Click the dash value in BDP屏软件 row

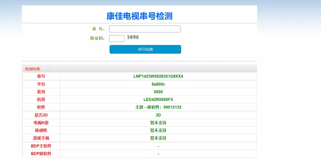coord(158,154)
